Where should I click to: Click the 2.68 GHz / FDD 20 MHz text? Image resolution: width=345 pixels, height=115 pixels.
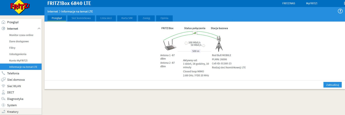click(196, 75)
